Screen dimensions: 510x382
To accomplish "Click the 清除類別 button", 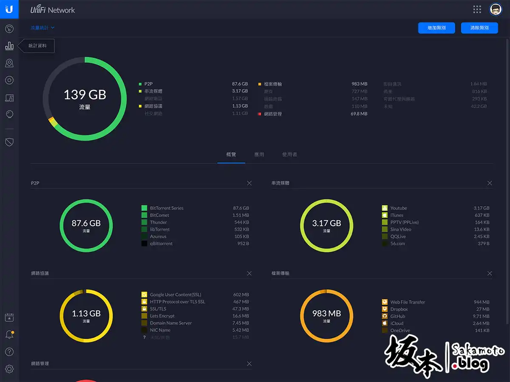I will (x=479, y=28).
